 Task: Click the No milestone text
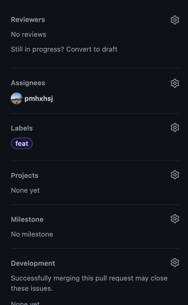coord(32,234)
